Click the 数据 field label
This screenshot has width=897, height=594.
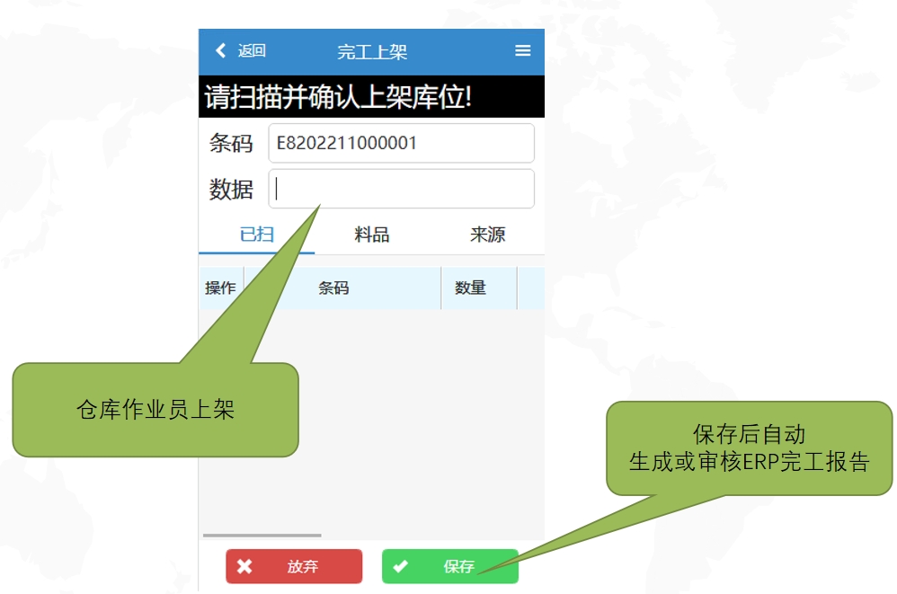click(x=231, y=189)
